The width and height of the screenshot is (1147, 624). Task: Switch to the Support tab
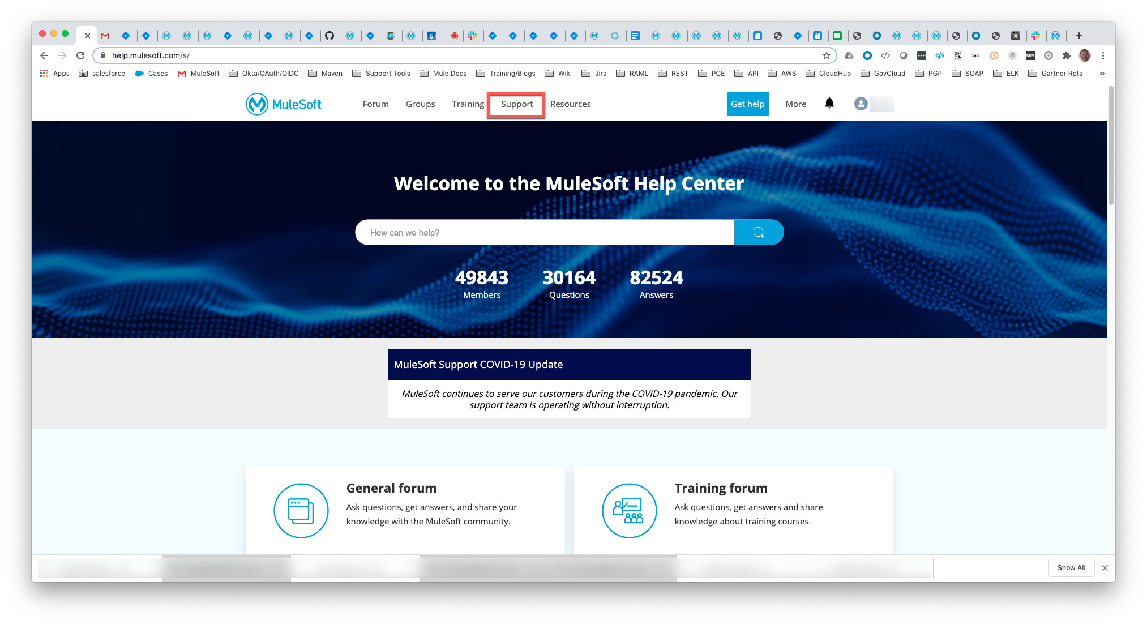515,104
